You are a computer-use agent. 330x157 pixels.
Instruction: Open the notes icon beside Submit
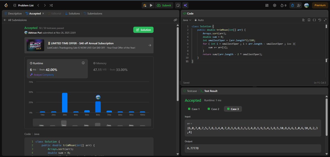click(178, 5)
